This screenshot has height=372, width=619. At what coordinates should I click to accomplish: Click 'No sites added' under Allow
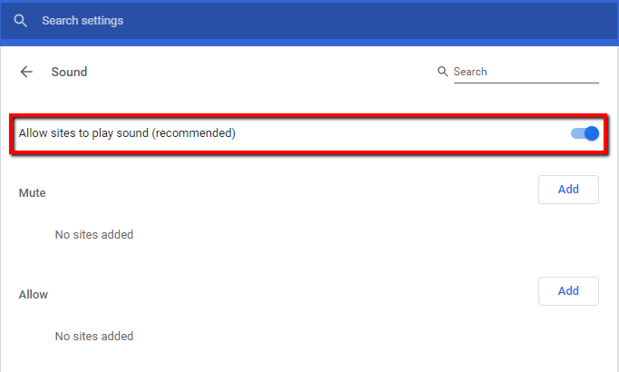click(94, 336)
